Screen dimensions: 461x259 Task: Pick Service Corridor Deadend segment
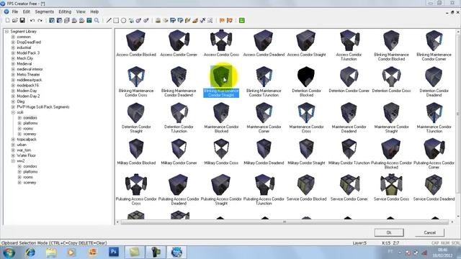coord(434,188)
